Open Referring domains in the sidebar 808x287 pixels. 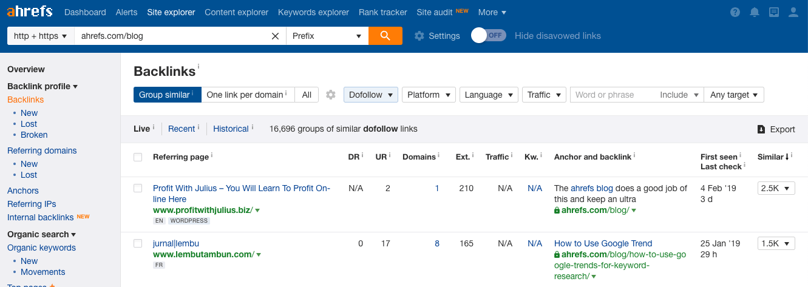(42, 150)
